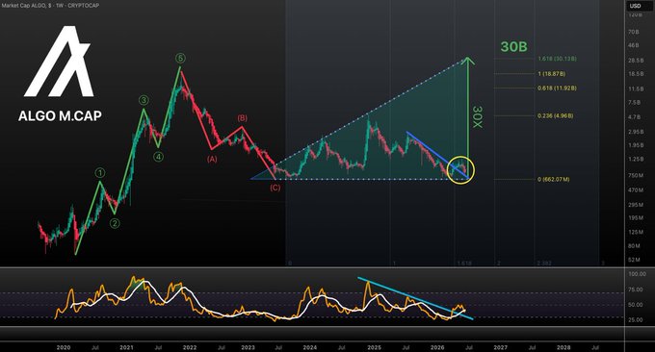Image resolution: width=655 pixels, height=352 pixels.
Task: Click 70B on the price axis
Action: pyautogui.click(x=634, y=32)
